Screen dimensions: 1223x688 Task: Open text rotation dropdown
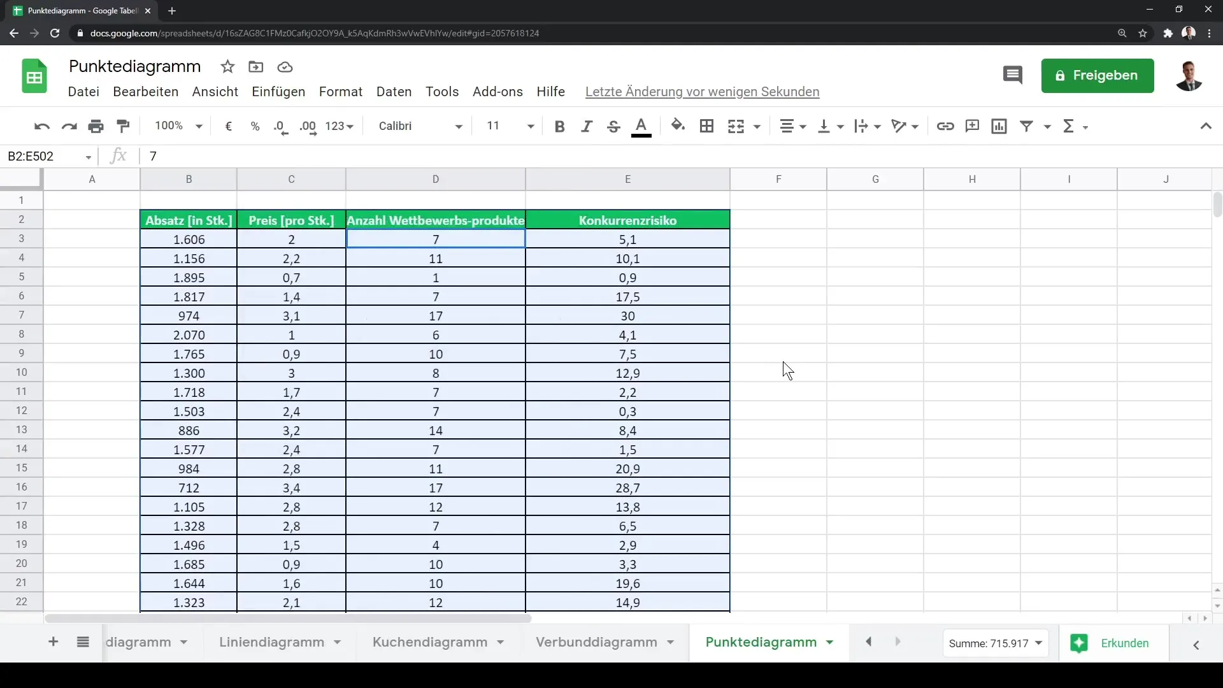point(905,126)
